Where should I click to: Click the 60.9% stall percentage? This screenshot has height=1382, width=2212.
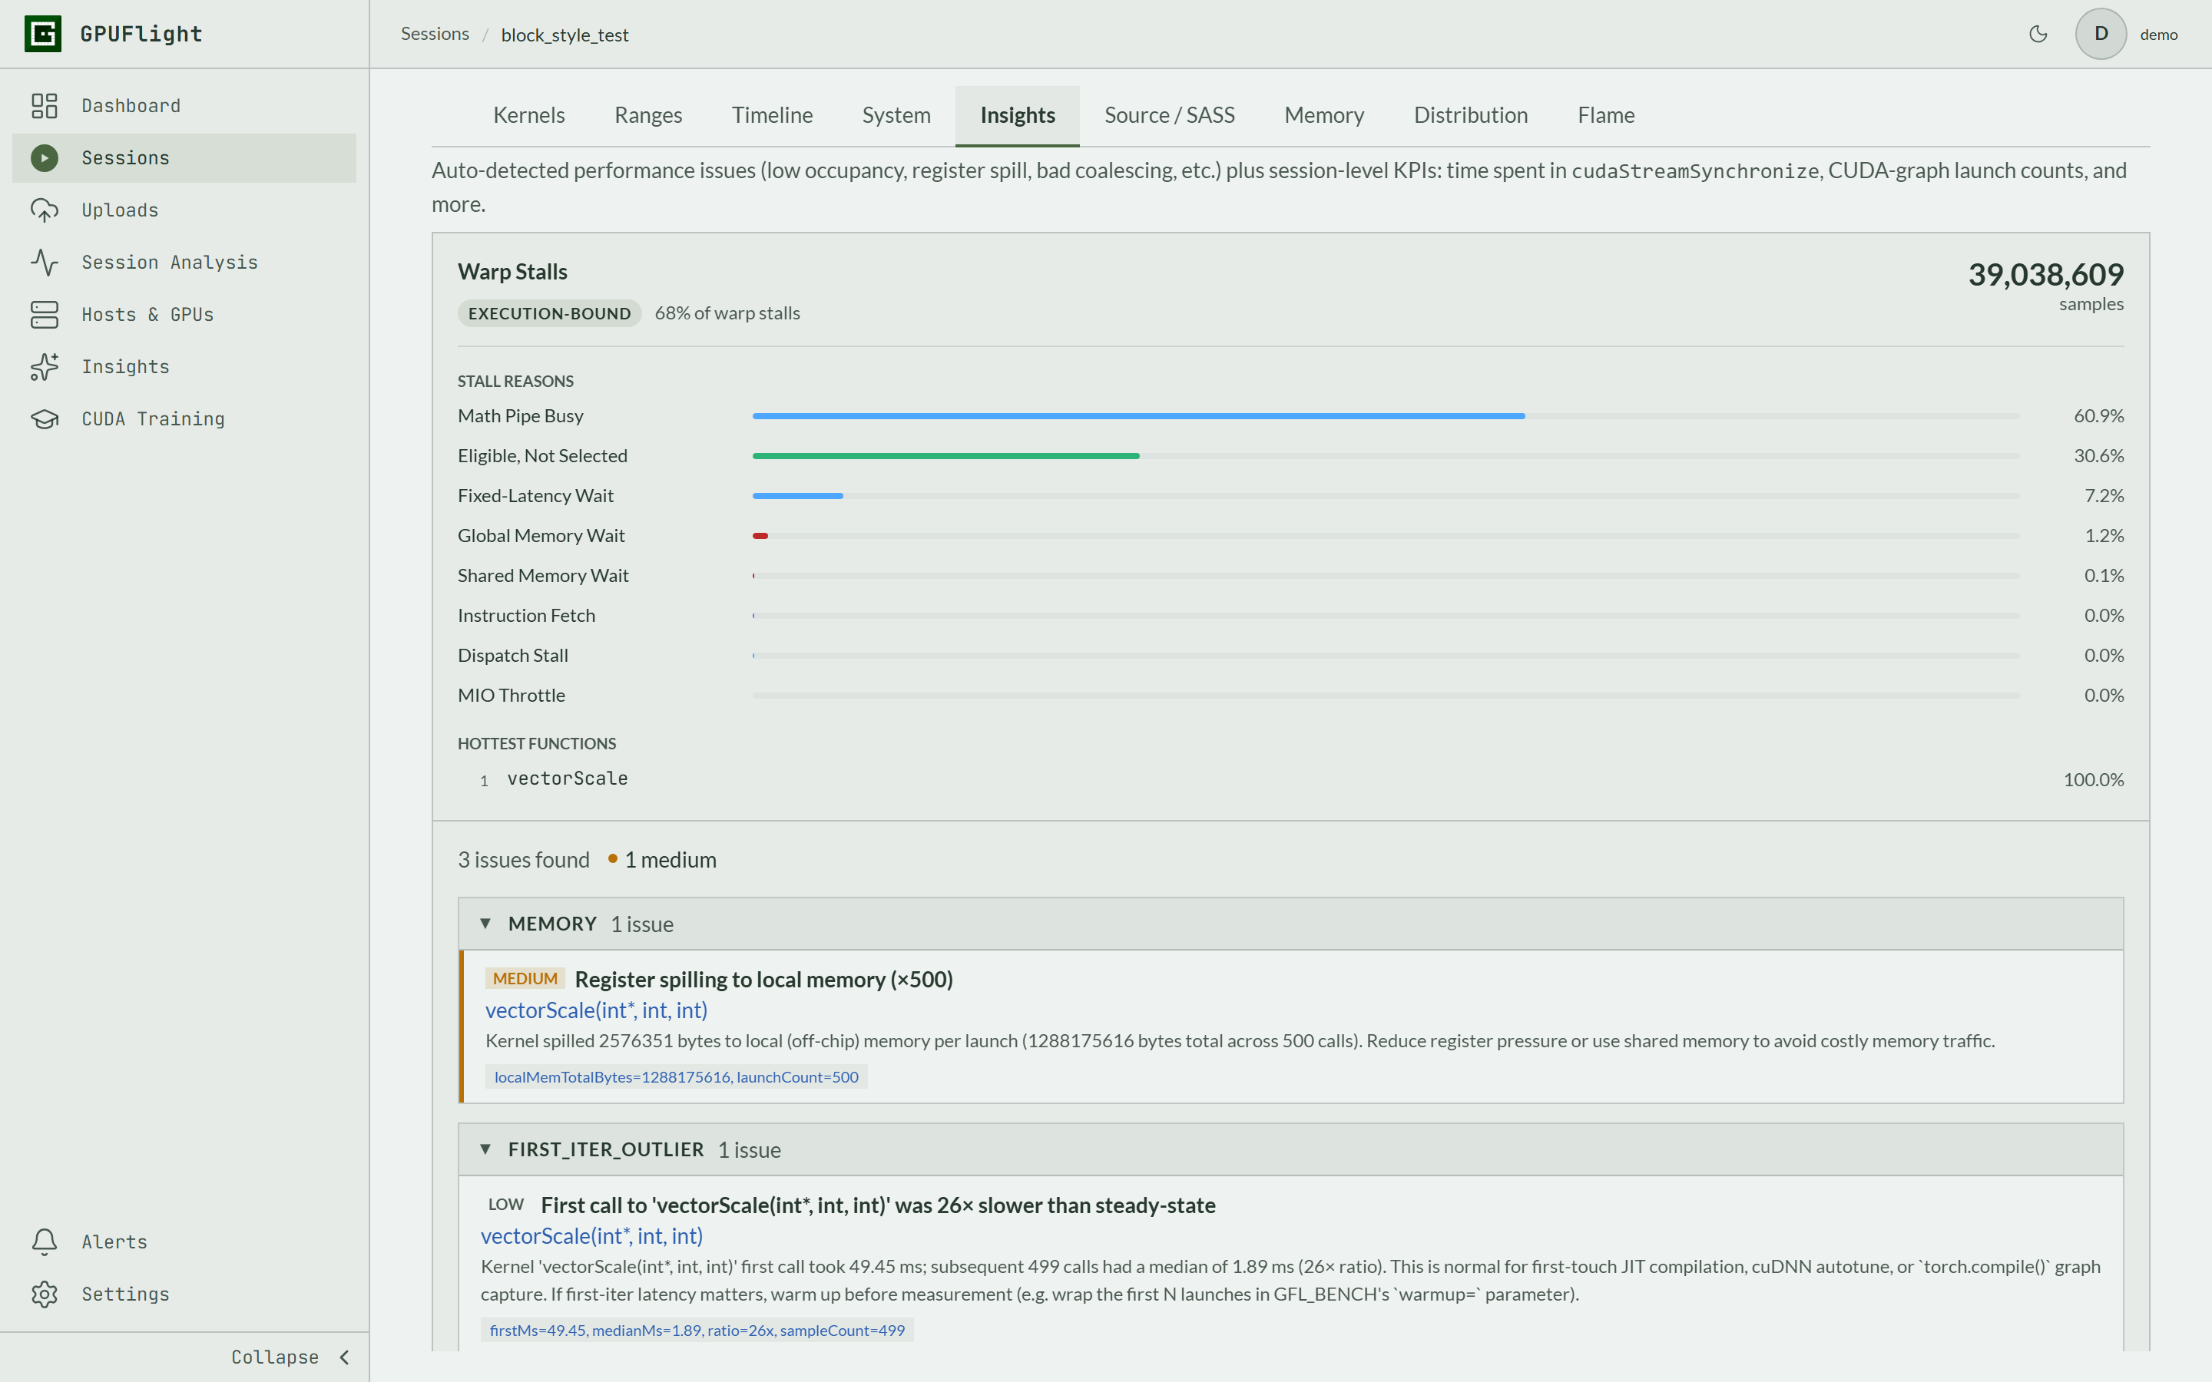[x=2098, y=416]
